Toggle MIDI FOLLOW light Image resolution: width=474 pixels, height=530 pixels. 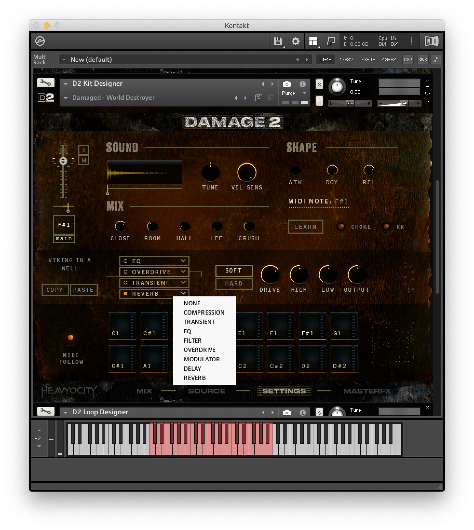pyautogui.click(x=70, y=337)
